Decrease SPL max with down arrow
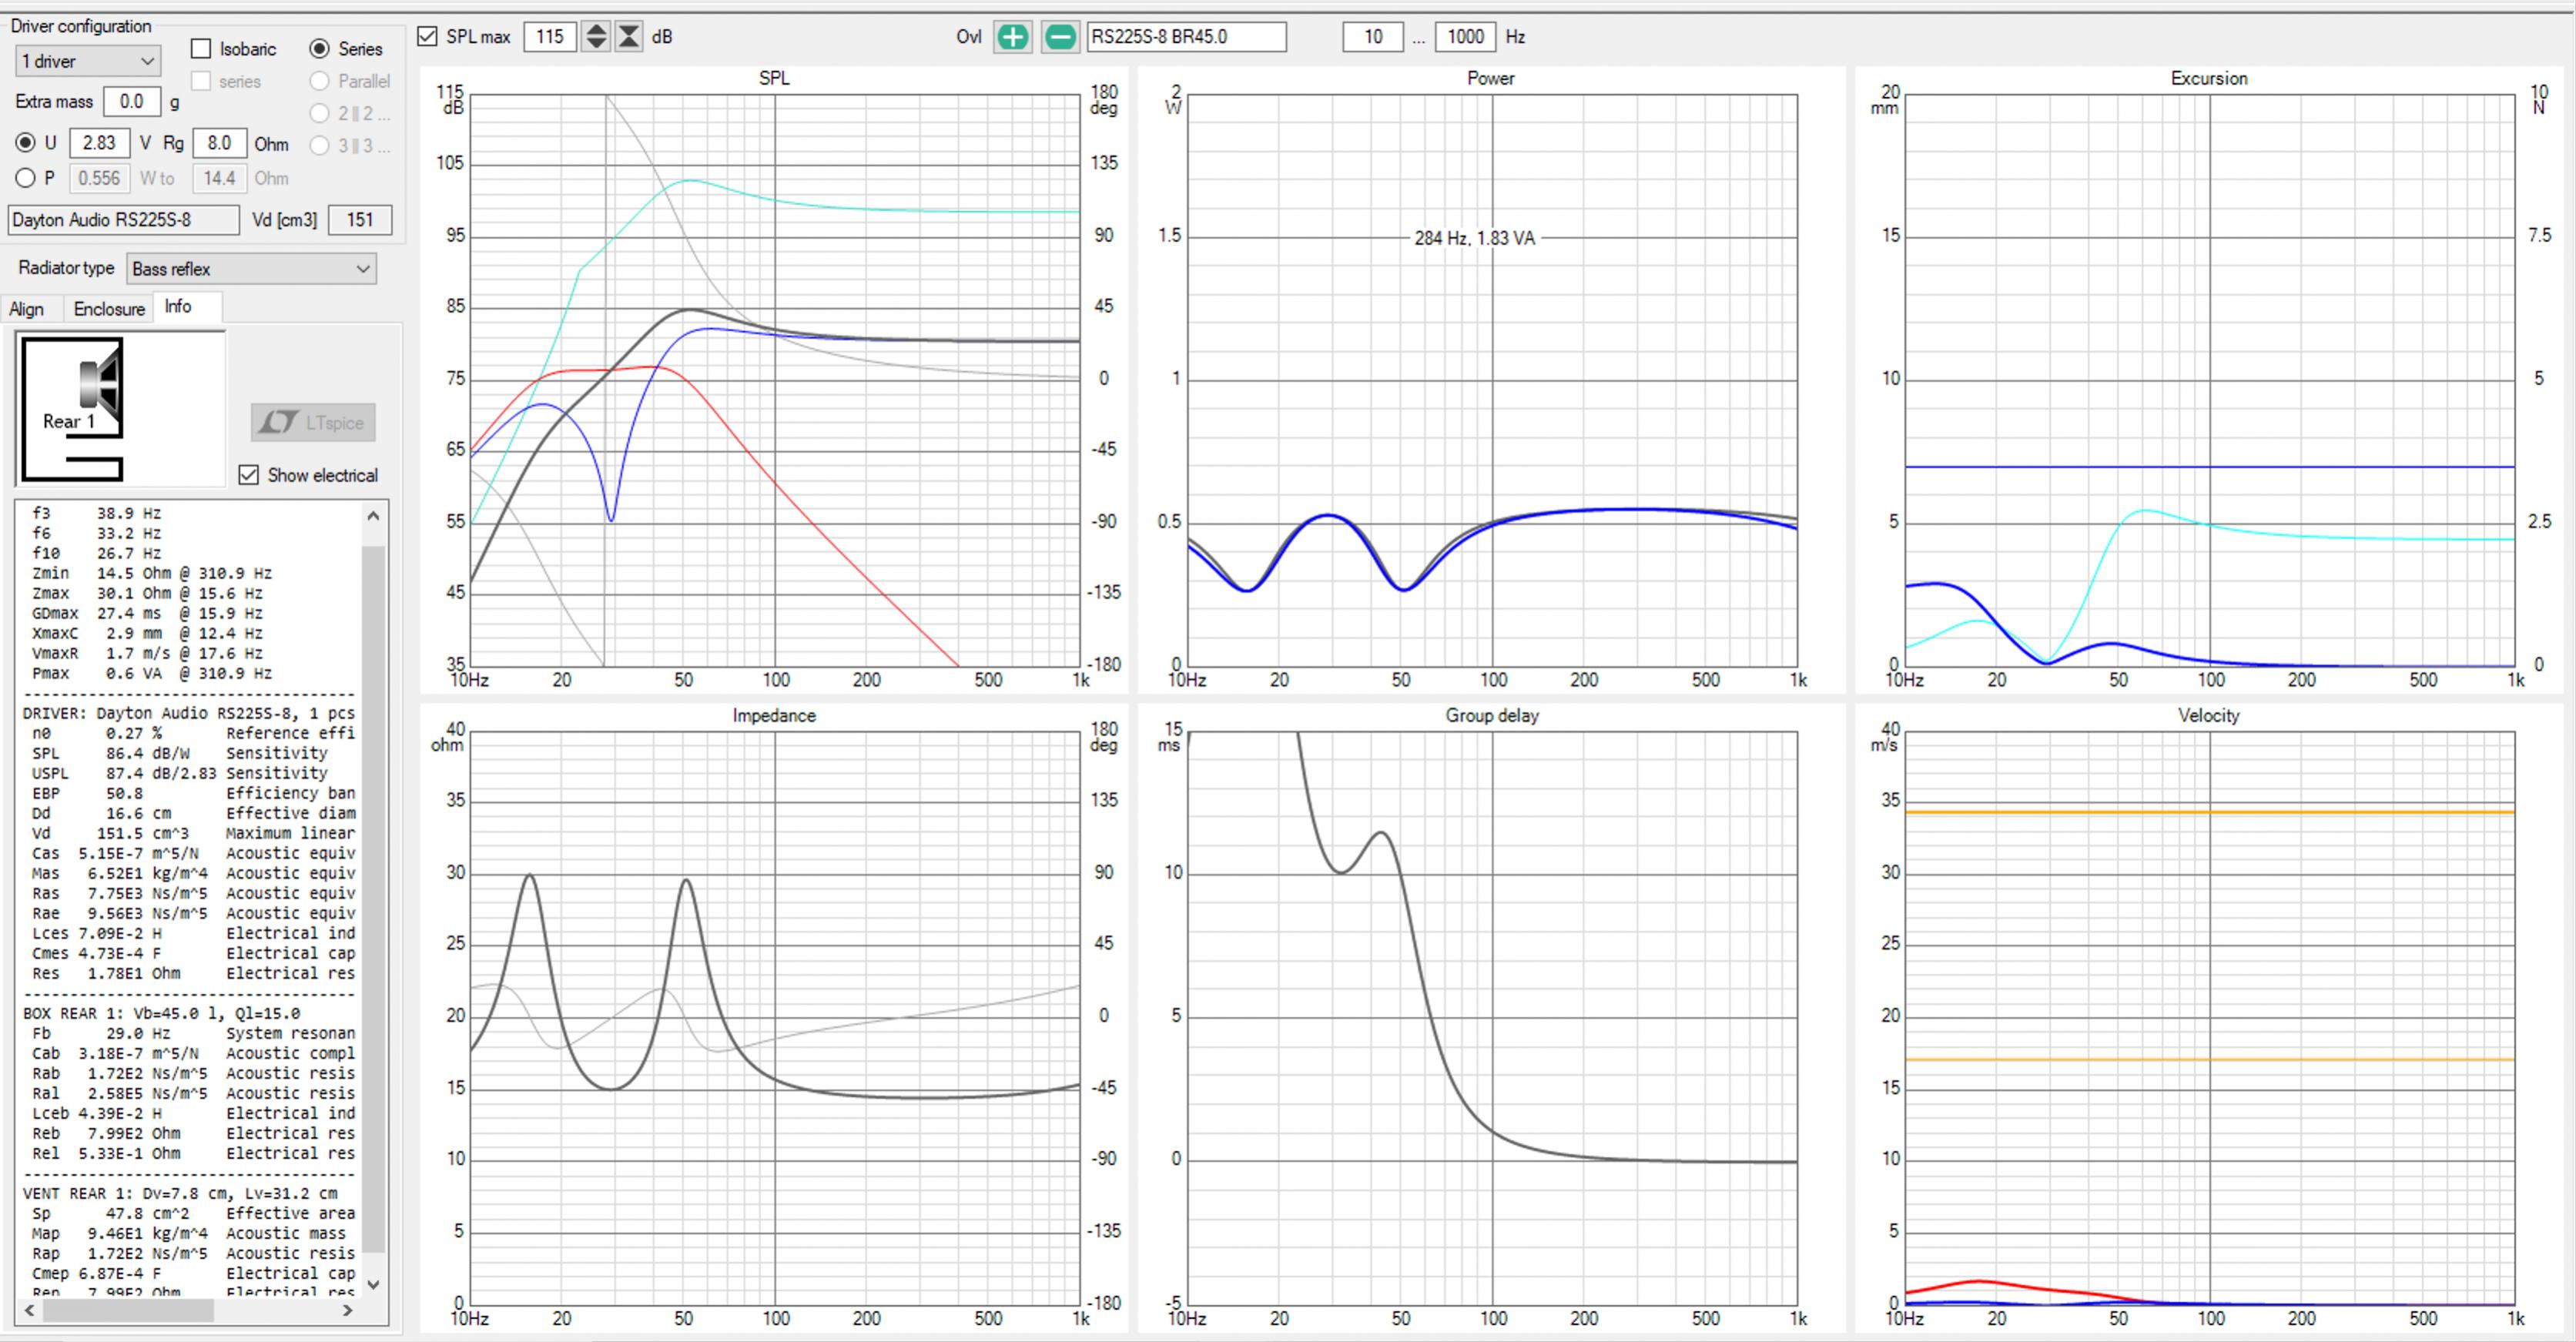The width and height of the screenshot is (2576, 1342). tap(596, 44)
